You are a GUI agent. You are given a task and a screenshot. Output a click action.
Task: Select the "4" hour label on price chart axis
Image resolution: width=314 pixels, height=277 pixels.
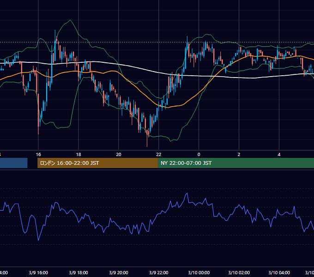279,155
